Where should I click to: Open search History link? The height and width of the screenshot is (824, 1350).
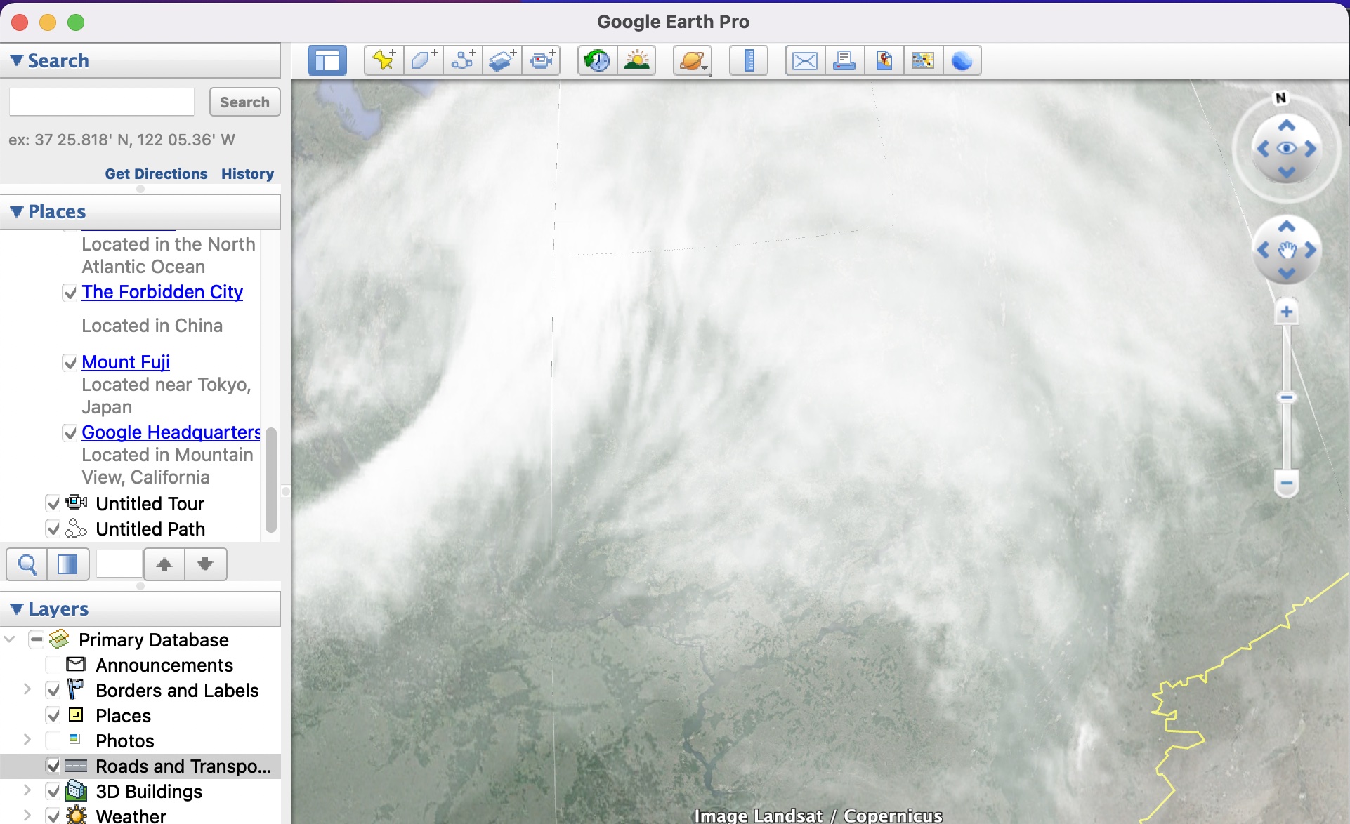(x=247, y=174)
